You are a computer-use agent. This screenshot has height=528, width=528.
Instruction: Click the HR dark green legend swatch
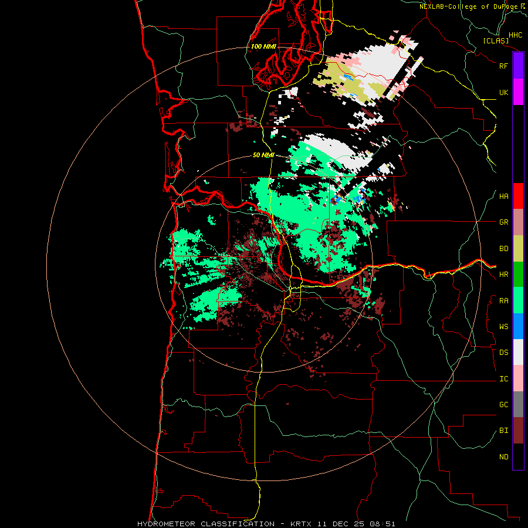coord(518,275)
